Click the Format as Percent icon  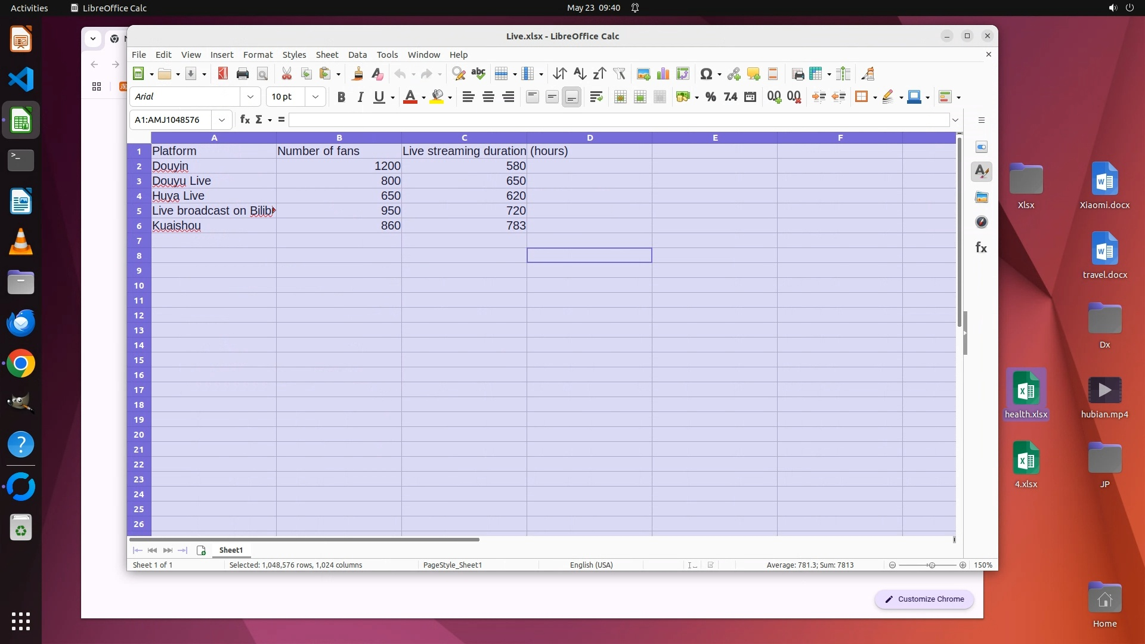710,97
